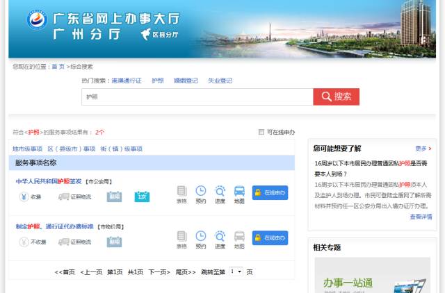Click 在线申办 button for 护照签发
Viewport: 445px width, 293px height.
click(x=270, y=193)
